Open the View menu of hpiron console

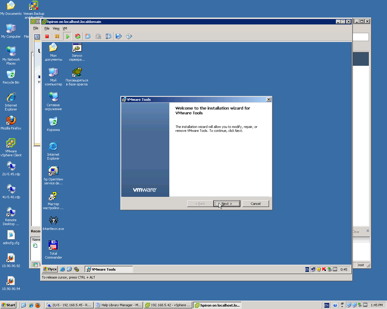click(56, 28)
